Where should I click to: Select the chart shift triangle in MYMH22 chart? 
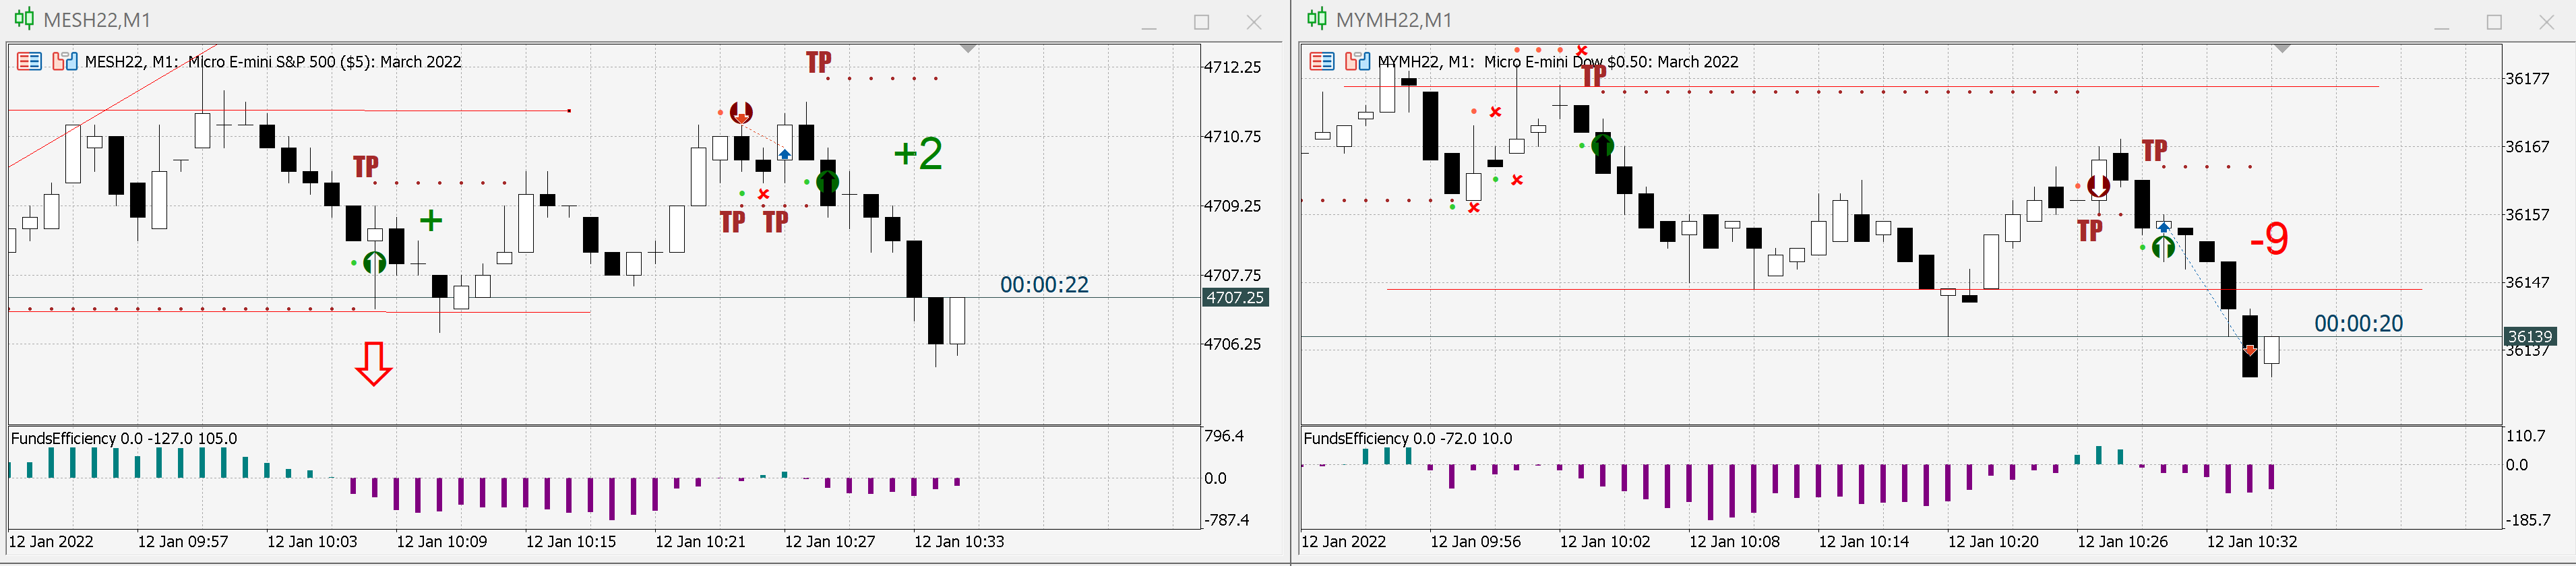(2282, 48)
